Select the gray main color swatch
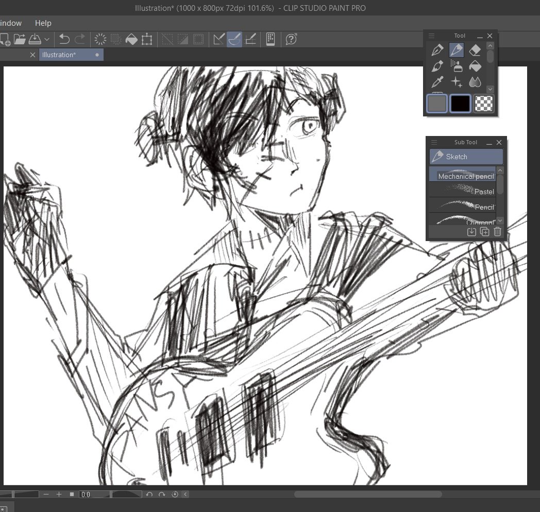Image resolution: width=540 pixels, height=512 pixels. pyautogui.click(x=436, y=104)
